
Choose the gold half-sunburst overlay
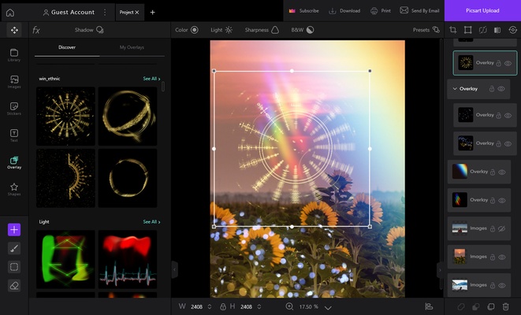[65, 178]
